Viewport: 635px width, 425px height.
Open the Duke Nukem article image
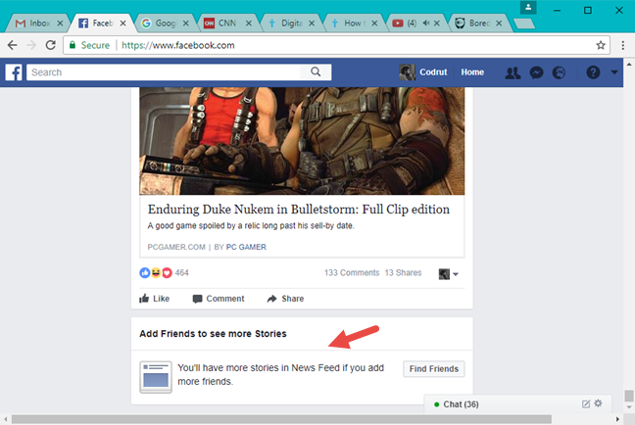click(302, 141)
